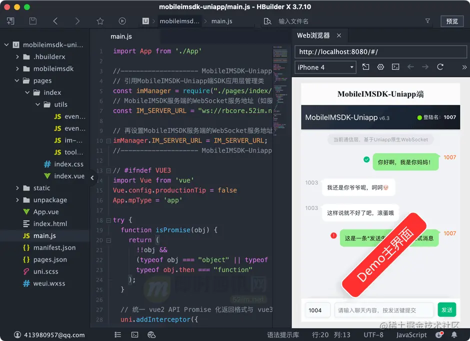The width and height of the screenshot is (470, 341).
Task: Click main.js breadcrumb item
Action: pyautogui.click(x=222, y=21)
